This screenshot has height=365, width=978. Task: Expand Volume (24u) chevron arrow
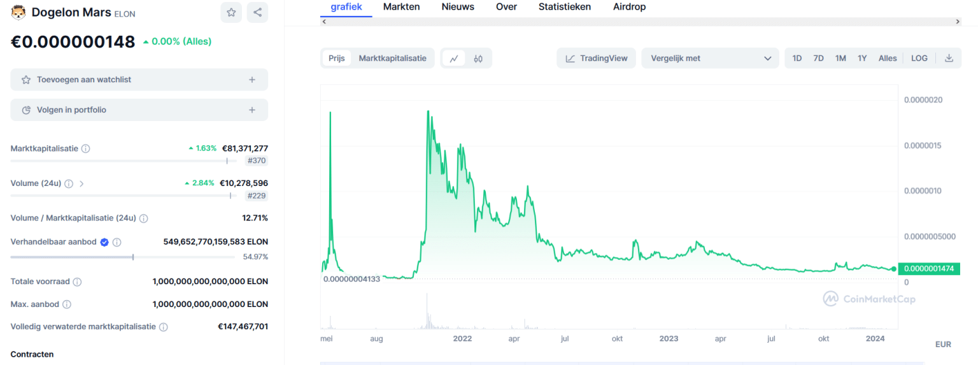click(81, 183)
